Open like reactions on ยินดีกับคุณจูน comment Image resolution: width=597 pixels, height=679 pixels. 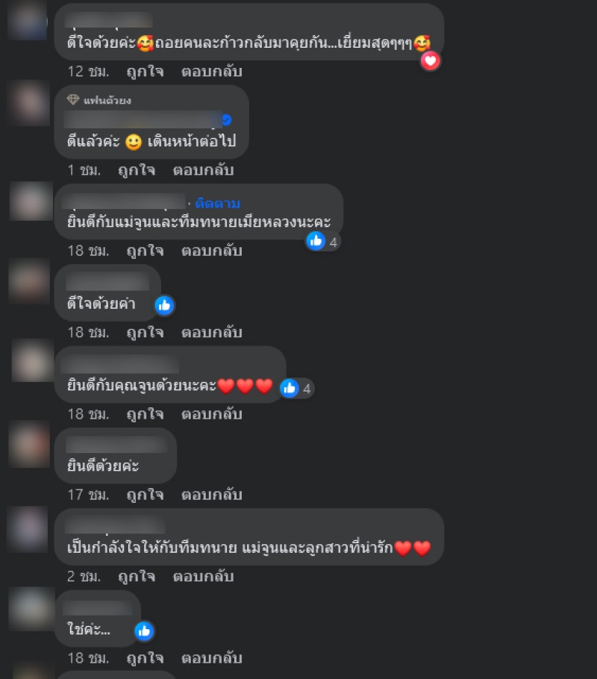pyautogui.click(x=297, y=388)
